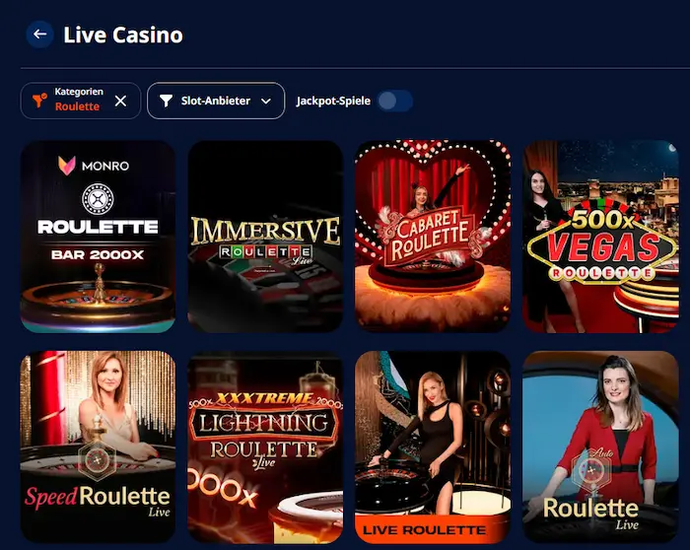Screen dimensions: 690x550
Task: Open the Live Roulette game tile
Action: pos(433,447)
